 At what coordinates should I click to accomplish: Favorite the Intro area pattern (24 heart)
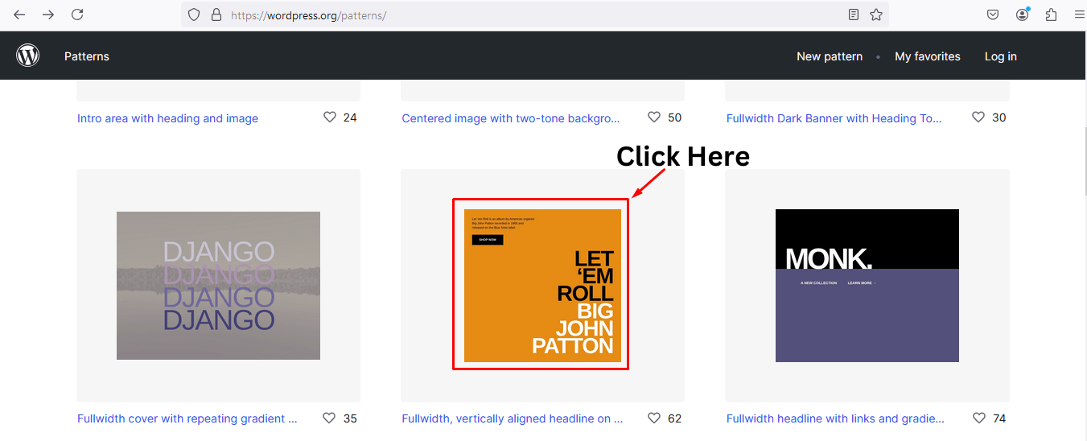pos(330,117)
